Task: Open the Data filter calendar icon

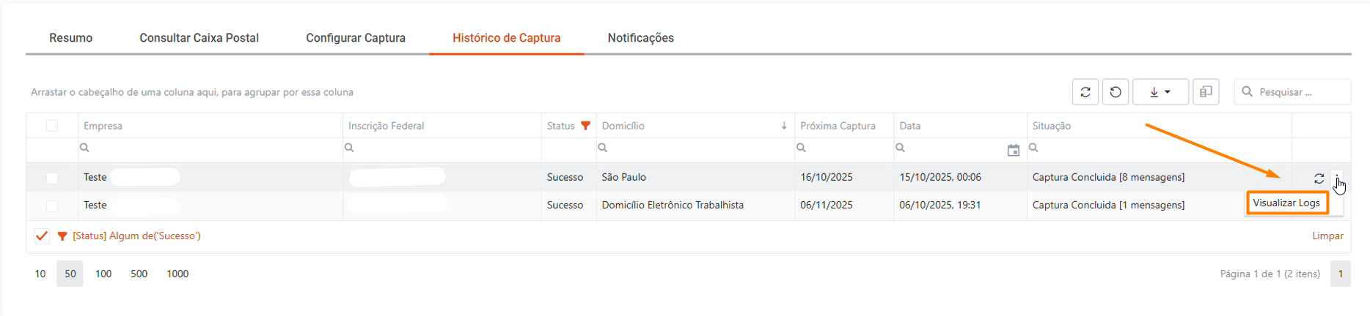Action: coord(1013,150)
